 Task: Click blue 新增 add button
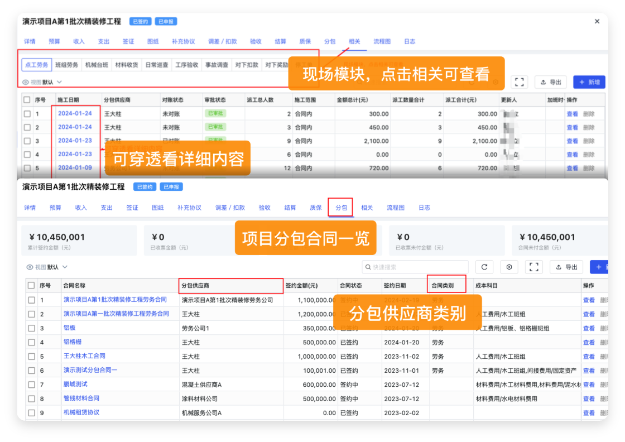point(589,82)
